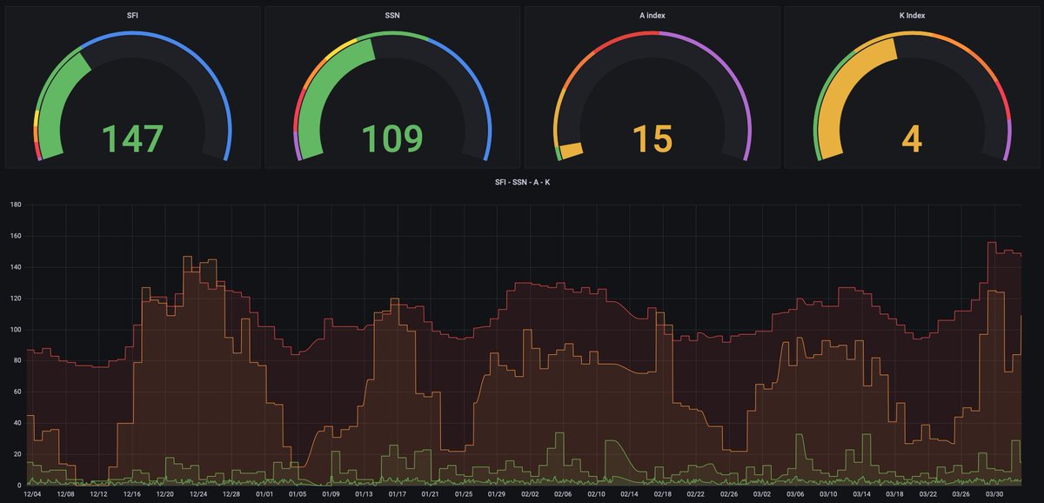The image size is (1044, 503).
Task: Click the x-axis date label 12/12
Action: click(x=98, y=493)
